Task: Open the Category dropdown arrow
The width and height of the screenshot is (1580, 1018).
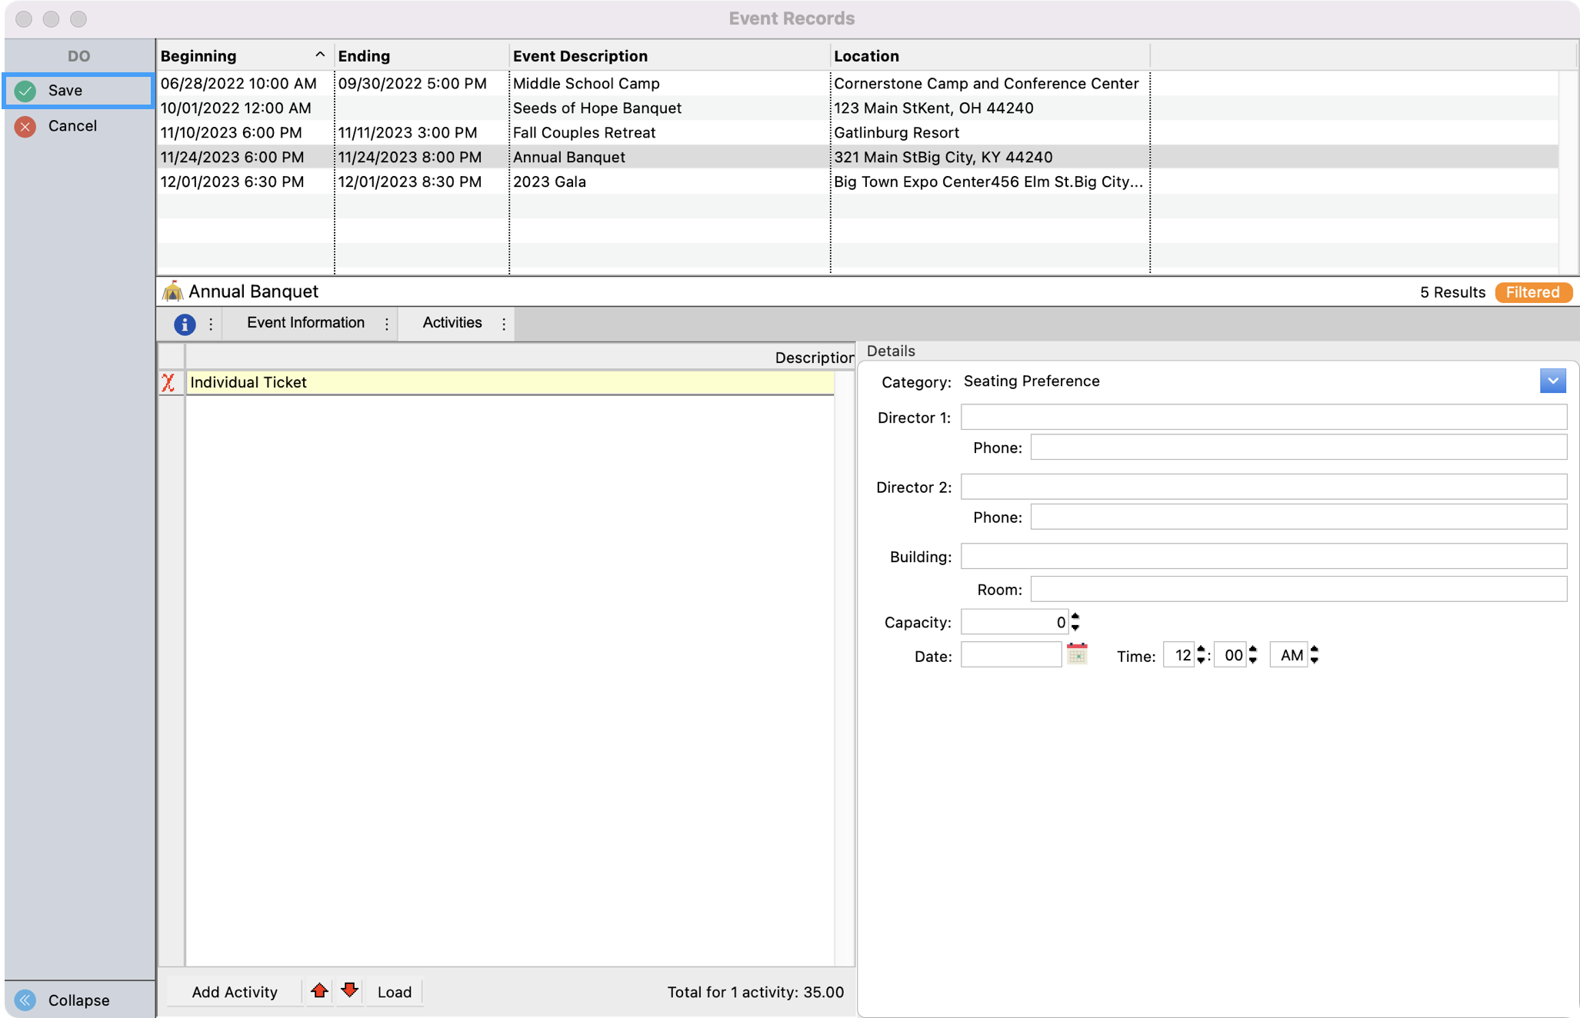Action: 1552,381
